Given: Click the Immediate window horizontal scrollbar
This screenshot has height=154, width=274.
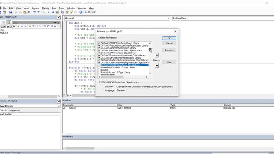Looking at the screenshot, I should tap(80, 148).
